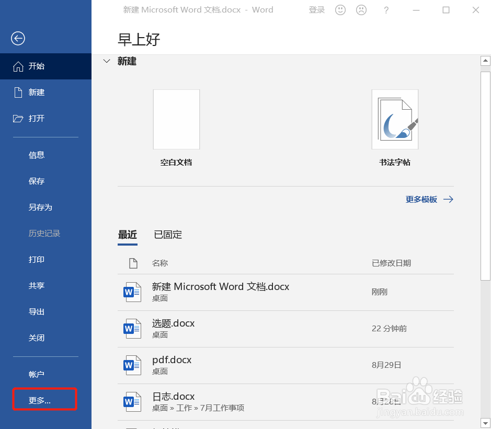Select 另存为 in the sidebar
Viewport: 491px width, 429px height.
[x=40, y=207]
